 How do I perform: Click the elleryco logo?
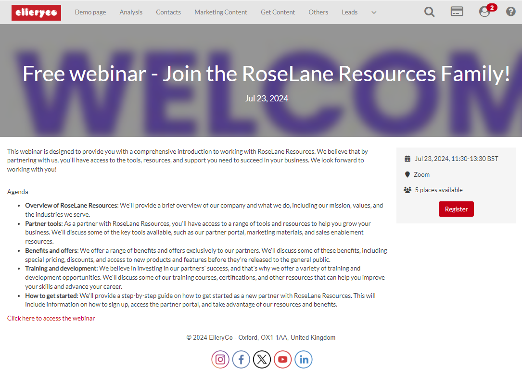[x=36, y=12]
